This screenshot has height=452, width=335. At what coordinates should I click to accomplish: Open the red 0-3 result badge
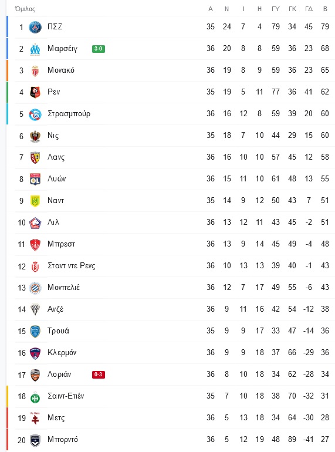[x=98, y=375]
